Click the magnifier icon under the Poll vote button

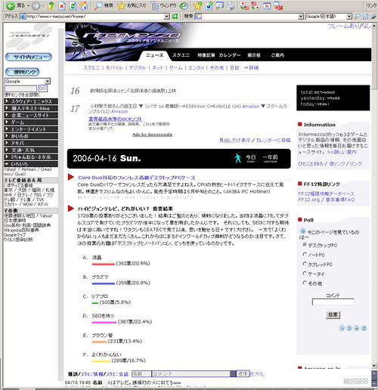342,328
